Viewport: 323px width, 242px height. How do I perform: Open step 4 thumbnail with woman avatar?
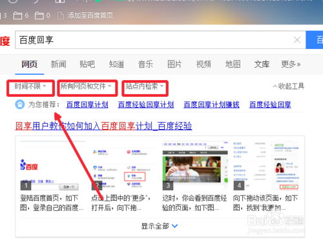pyautogui.click(x=266, y=165)
